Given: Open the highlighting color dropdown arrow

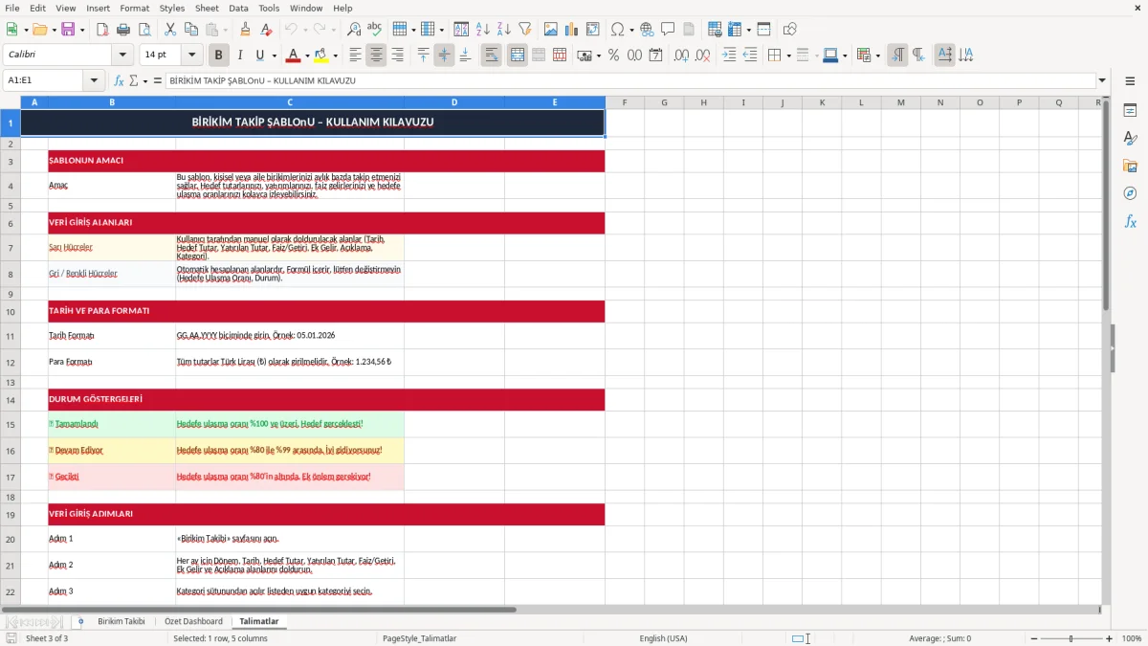Looking at the screenshot, I should tap(334, 56).
